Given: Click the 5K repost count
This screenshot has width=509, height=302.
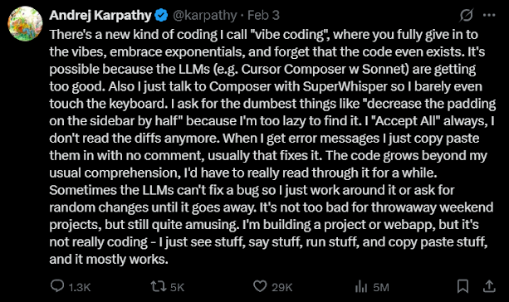Looking at the screenshot, I should point(177,287).
